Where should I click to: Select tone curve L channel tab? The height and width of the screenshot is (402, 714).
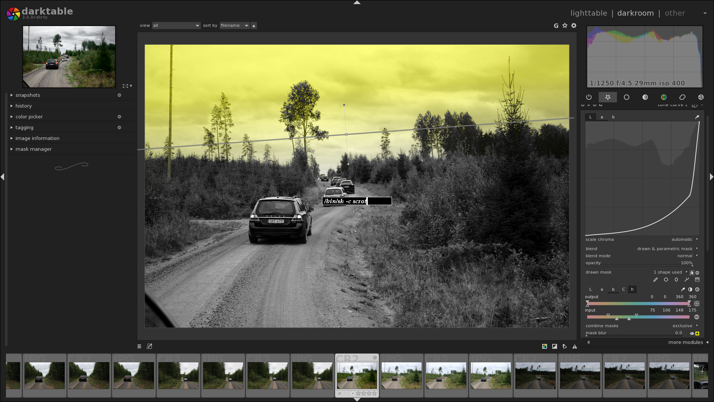tap(591, 117)
